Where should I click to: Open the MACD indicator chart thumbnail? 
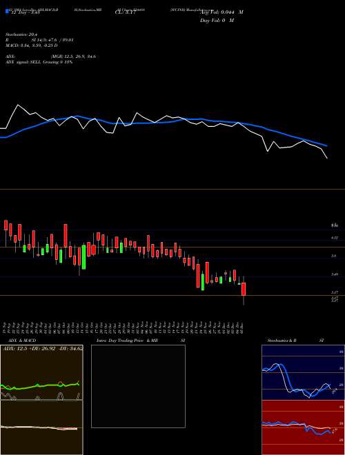point(41,427)
